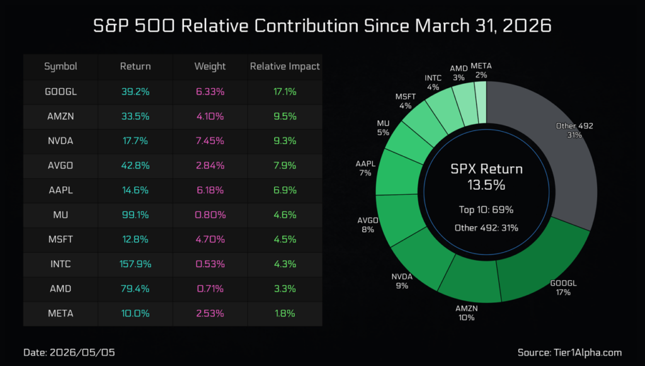Image resolution: width=645 pixels, height=366 pixels.
Task: Click AAPL return value 14.6%
Action: point(135,190)
